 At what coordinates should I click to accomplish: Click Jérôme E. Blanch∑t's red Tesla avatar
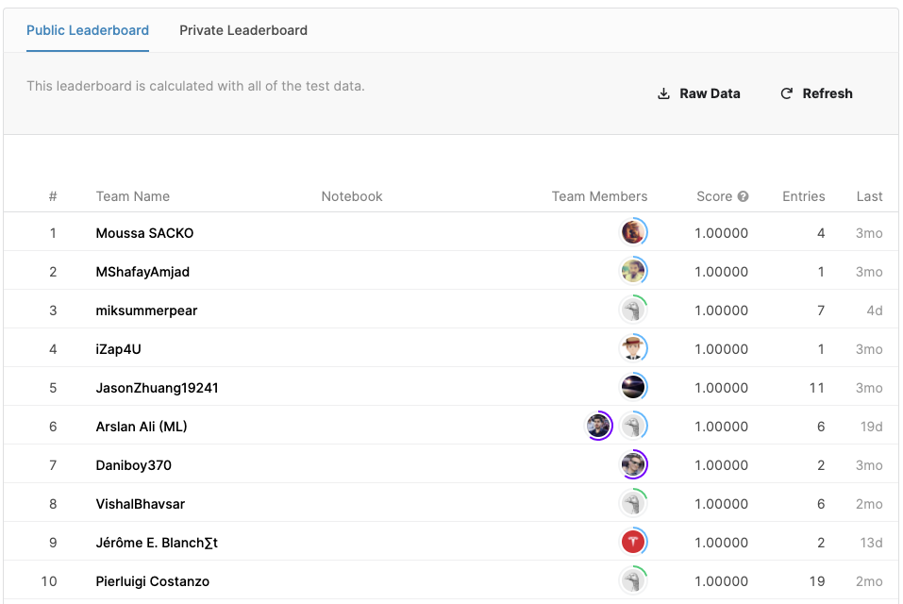633,542
